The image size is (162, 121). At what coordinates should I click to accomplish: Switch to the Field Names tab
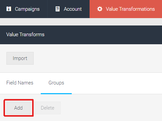pyautogui.click(x=20, y=83)
